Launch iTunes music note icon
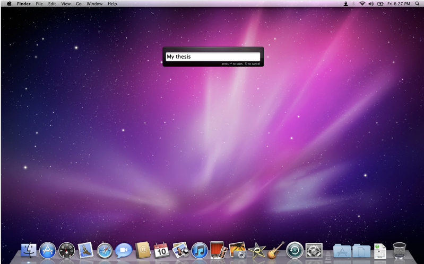Viewport: 424px width, 264px height. 200,251
